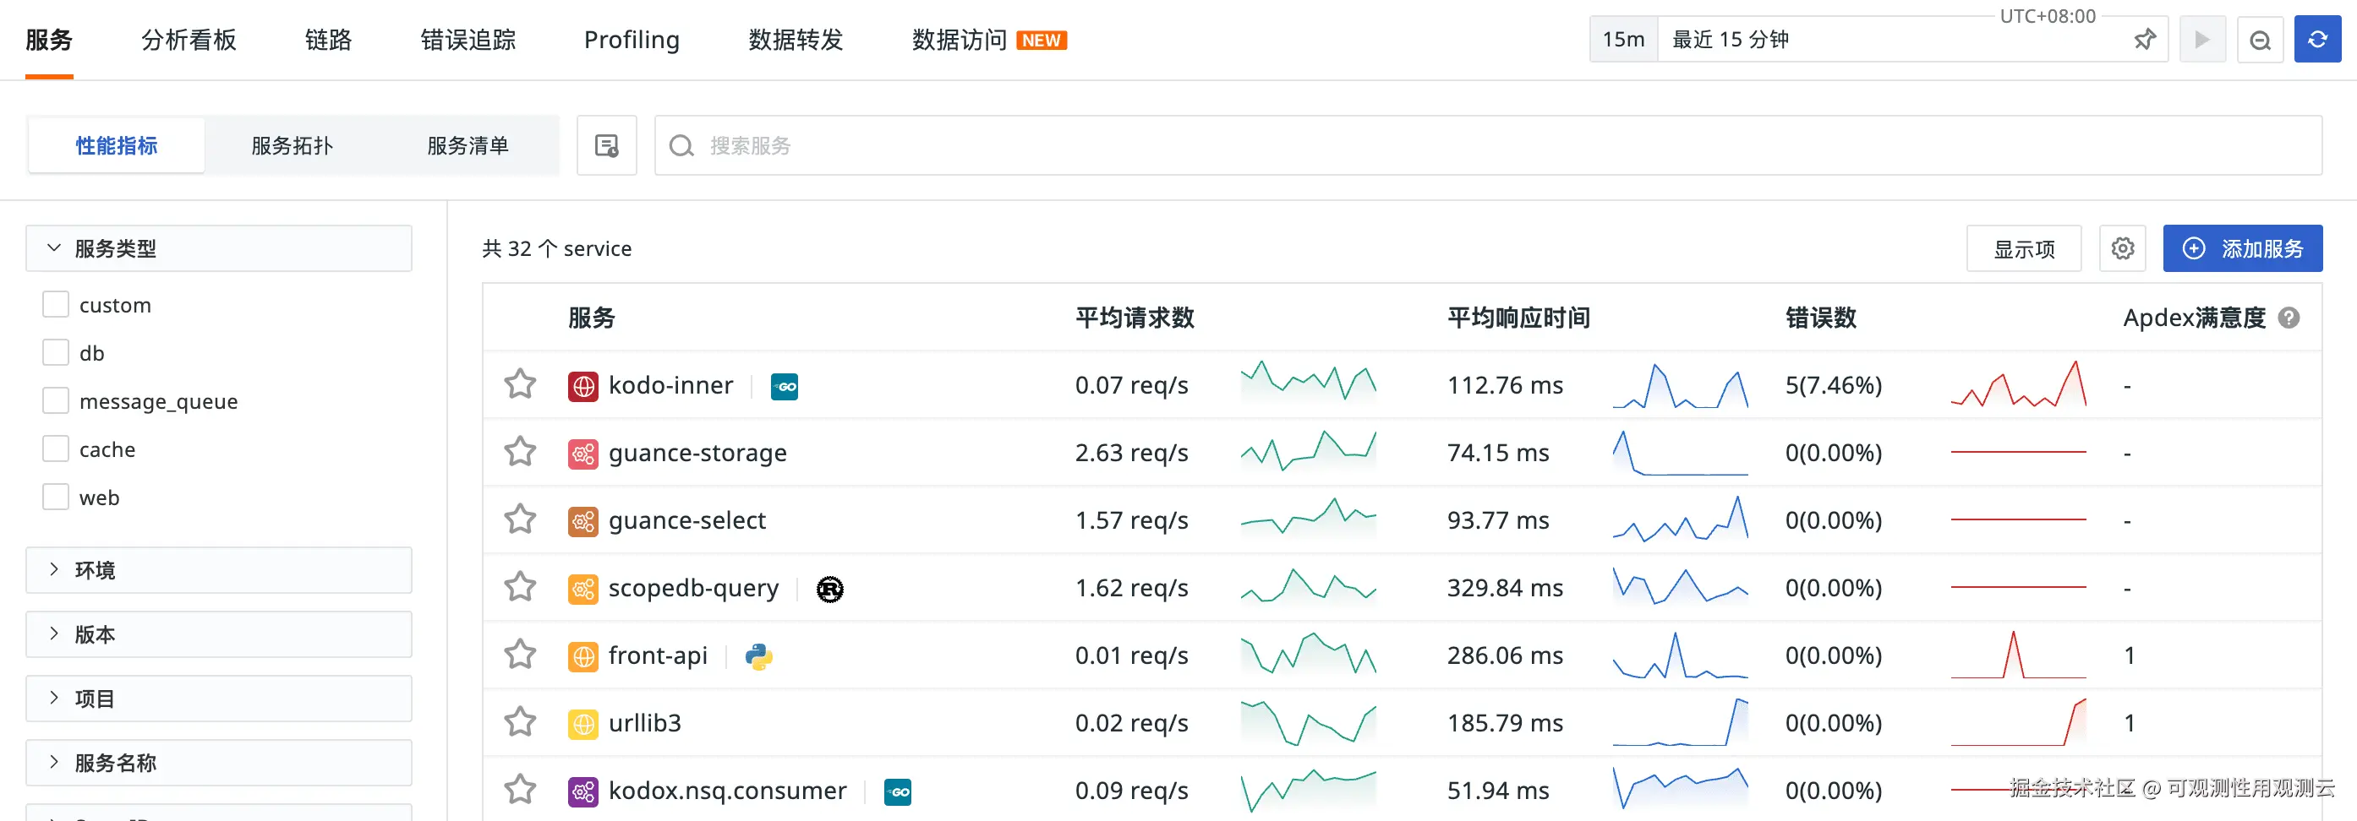
Task: Open the front-api service link
Action: (658, 655)
